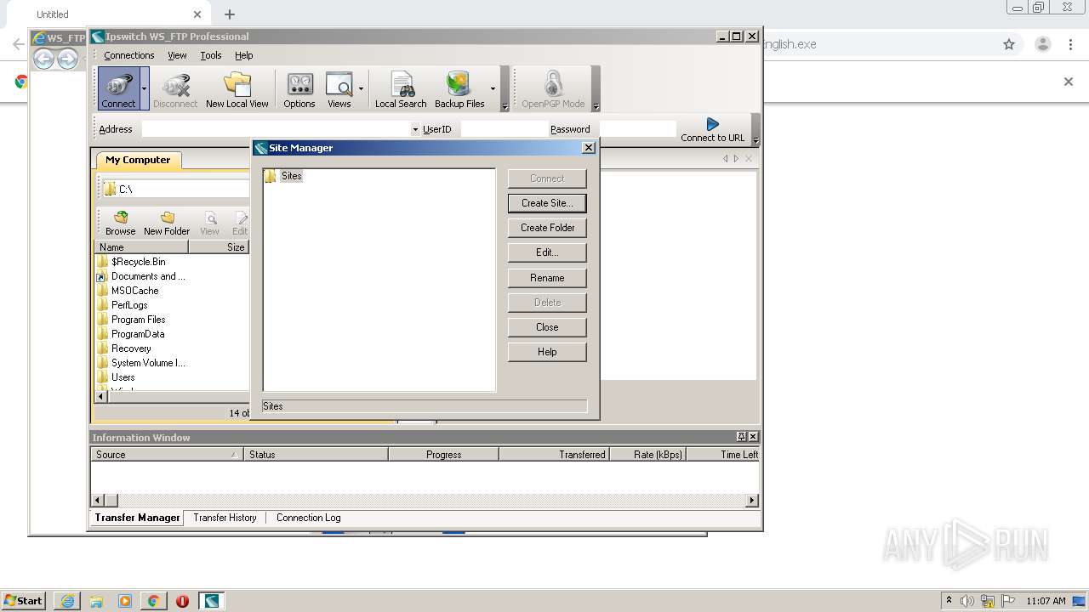Click the Connect toolbar icon
Screen dimensions: 1089x612
[118, 88]
